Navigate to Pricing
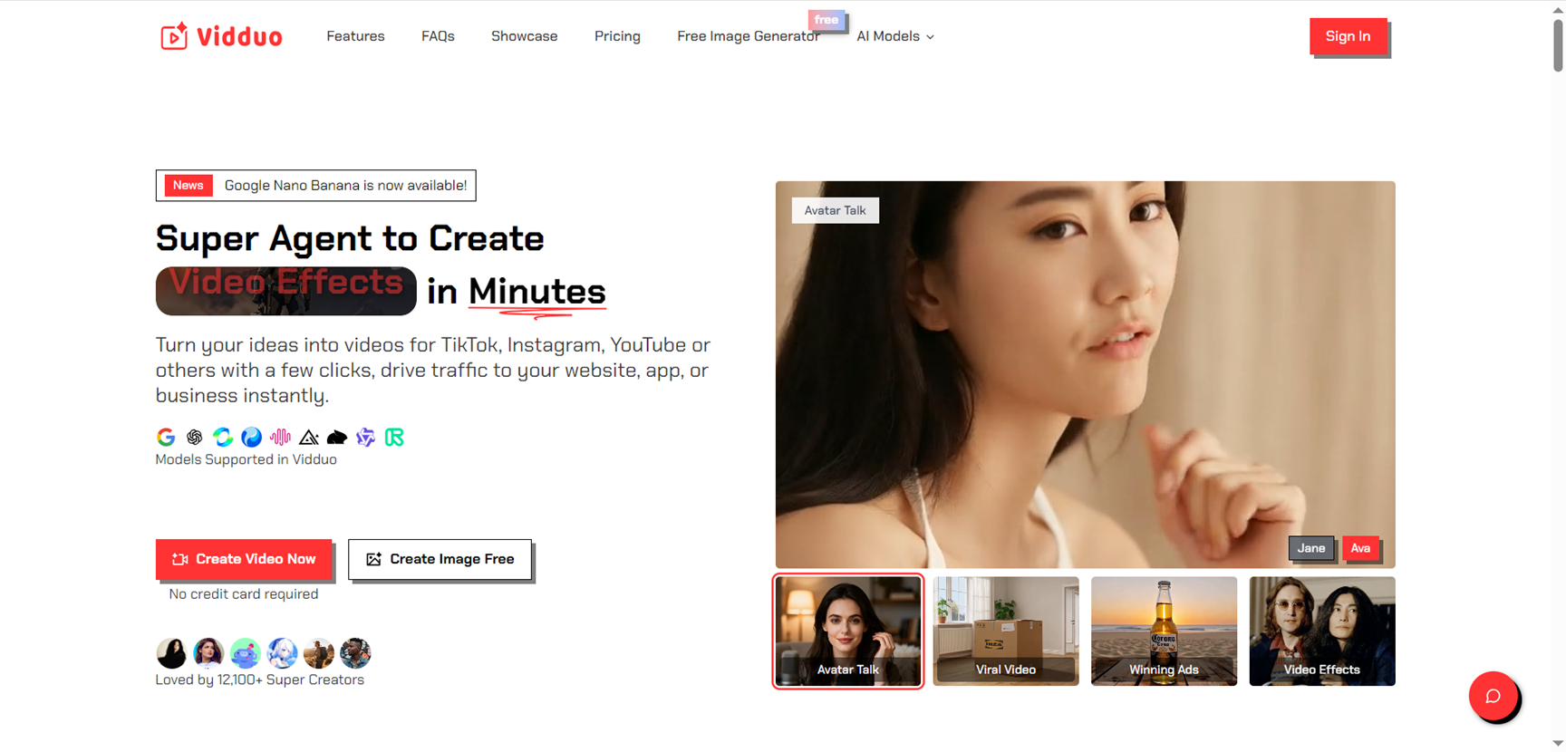Screen dimensions: 1566x752 tap(617, 36)
